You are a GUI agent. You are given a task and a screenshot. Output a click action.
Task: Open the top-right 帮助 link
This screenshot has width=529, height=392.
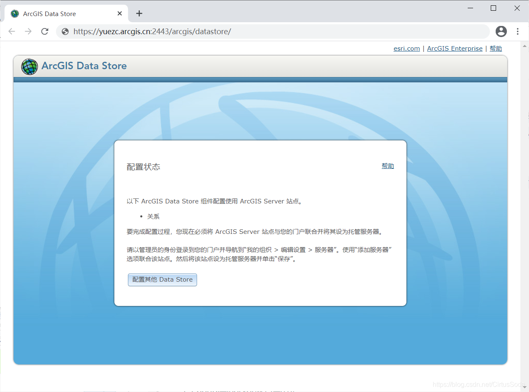click(x=496, y=49)
